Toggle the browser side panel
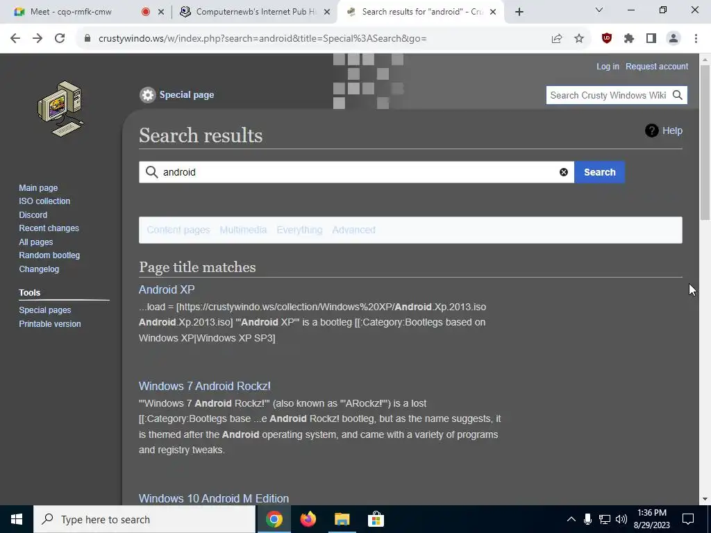This screenshot has width=711, height=533. click(x=651, y=39)
